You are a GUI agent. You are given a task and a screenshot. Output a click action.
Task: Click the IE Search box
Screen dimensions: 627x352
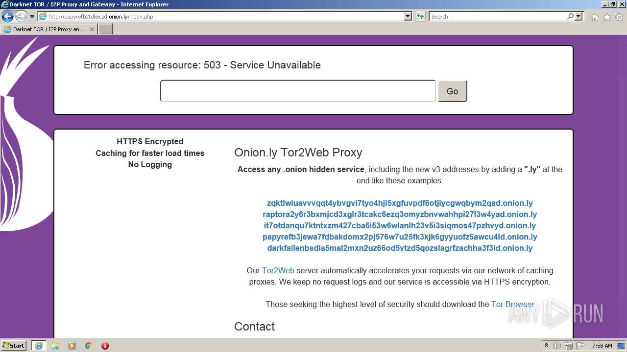coord(497,16)
